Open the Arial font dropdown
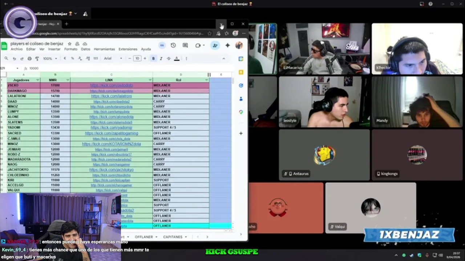Image resolution: width=465 pixels, height=261 pixels. [113, 58]
